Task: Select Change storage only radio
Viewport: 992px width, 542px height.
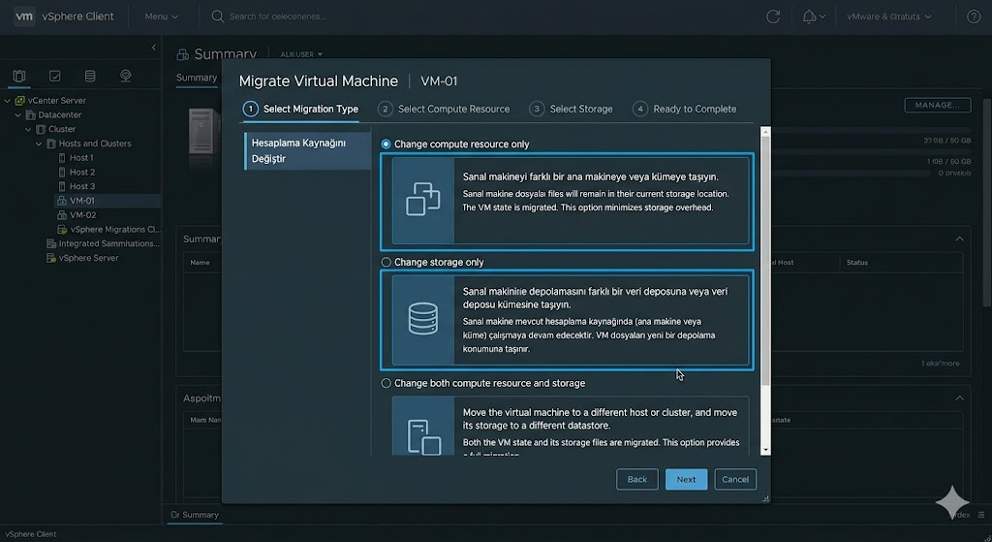Action: pyautogui.click(x=386, y=262)
